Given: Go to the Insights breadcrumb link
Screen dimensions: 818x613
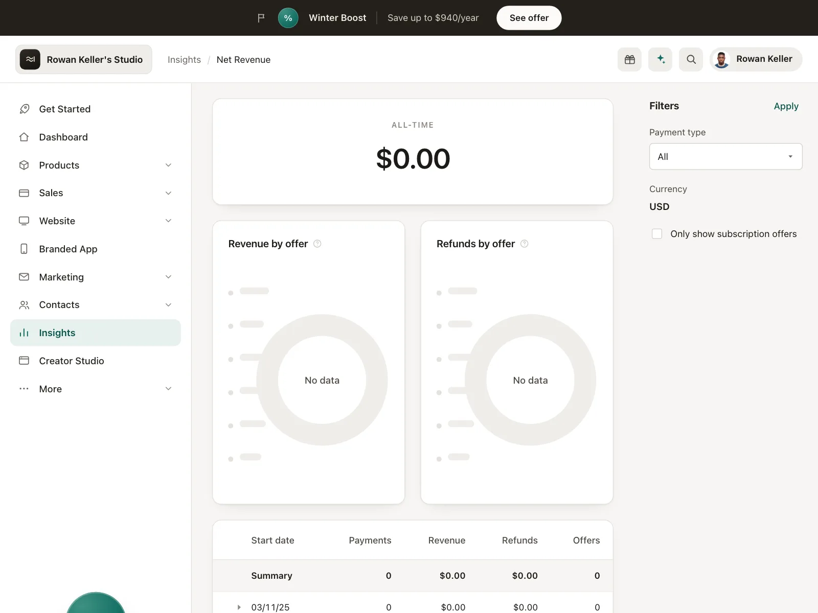Looking at the screenshot, I should pyautogui.click(x=184, y=60).
